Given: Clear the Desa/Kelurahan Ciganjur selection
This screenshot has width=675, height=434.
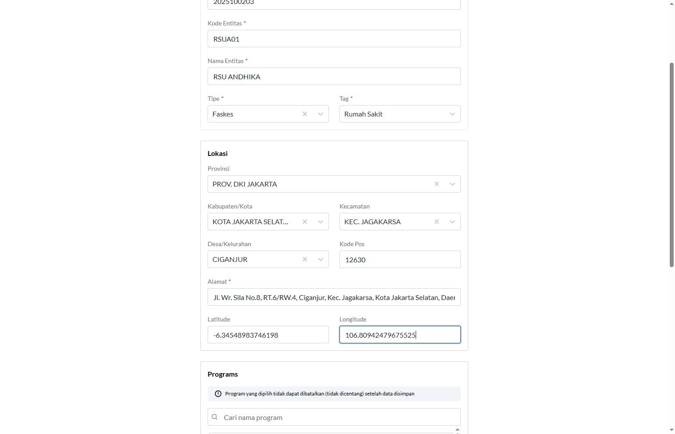Looking at the screenshot, I should tap(305, 259).
